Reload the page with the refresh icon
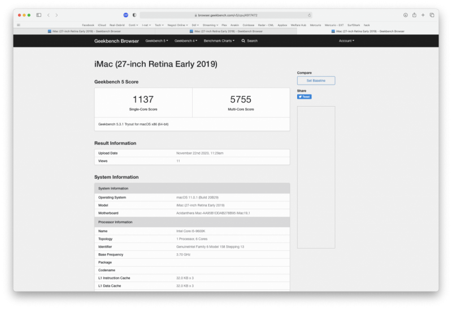The image size is (452, 309). (309, 15)
